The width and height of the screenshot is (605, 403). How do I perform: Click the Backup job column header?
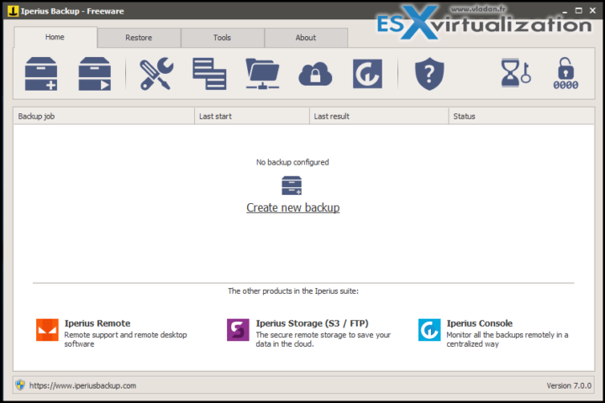pyautogui.click(x=104, y=116)
